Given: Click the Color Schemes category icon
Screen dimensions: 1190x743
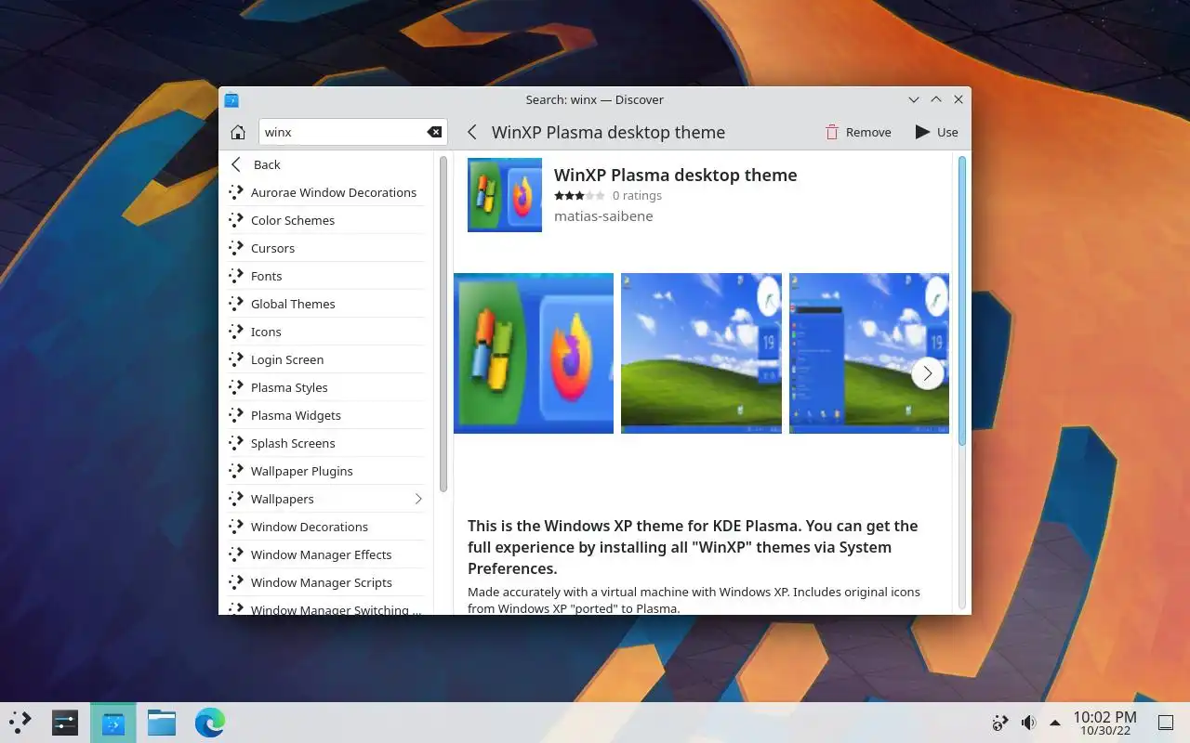Looking at the screenshot, I should coord(236,220).
